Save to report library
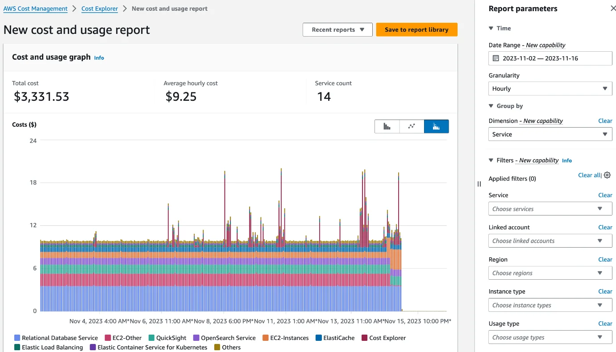 click(416, 30)
